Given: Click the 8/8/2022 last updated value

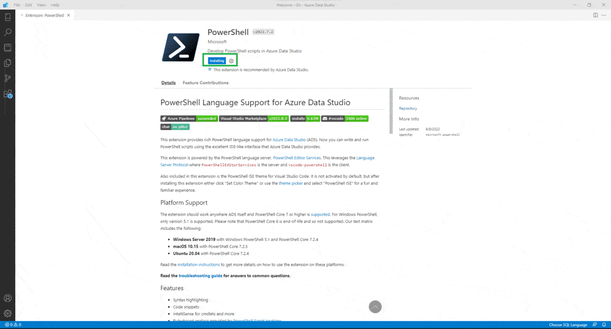Looking at the screenshot, I should [433, 129].
